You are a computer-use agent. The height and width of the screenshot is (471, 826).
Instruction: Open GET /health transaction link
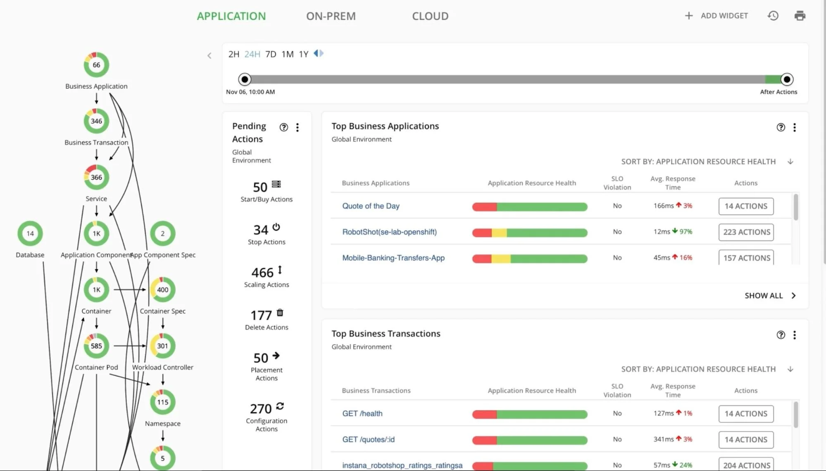362,413
